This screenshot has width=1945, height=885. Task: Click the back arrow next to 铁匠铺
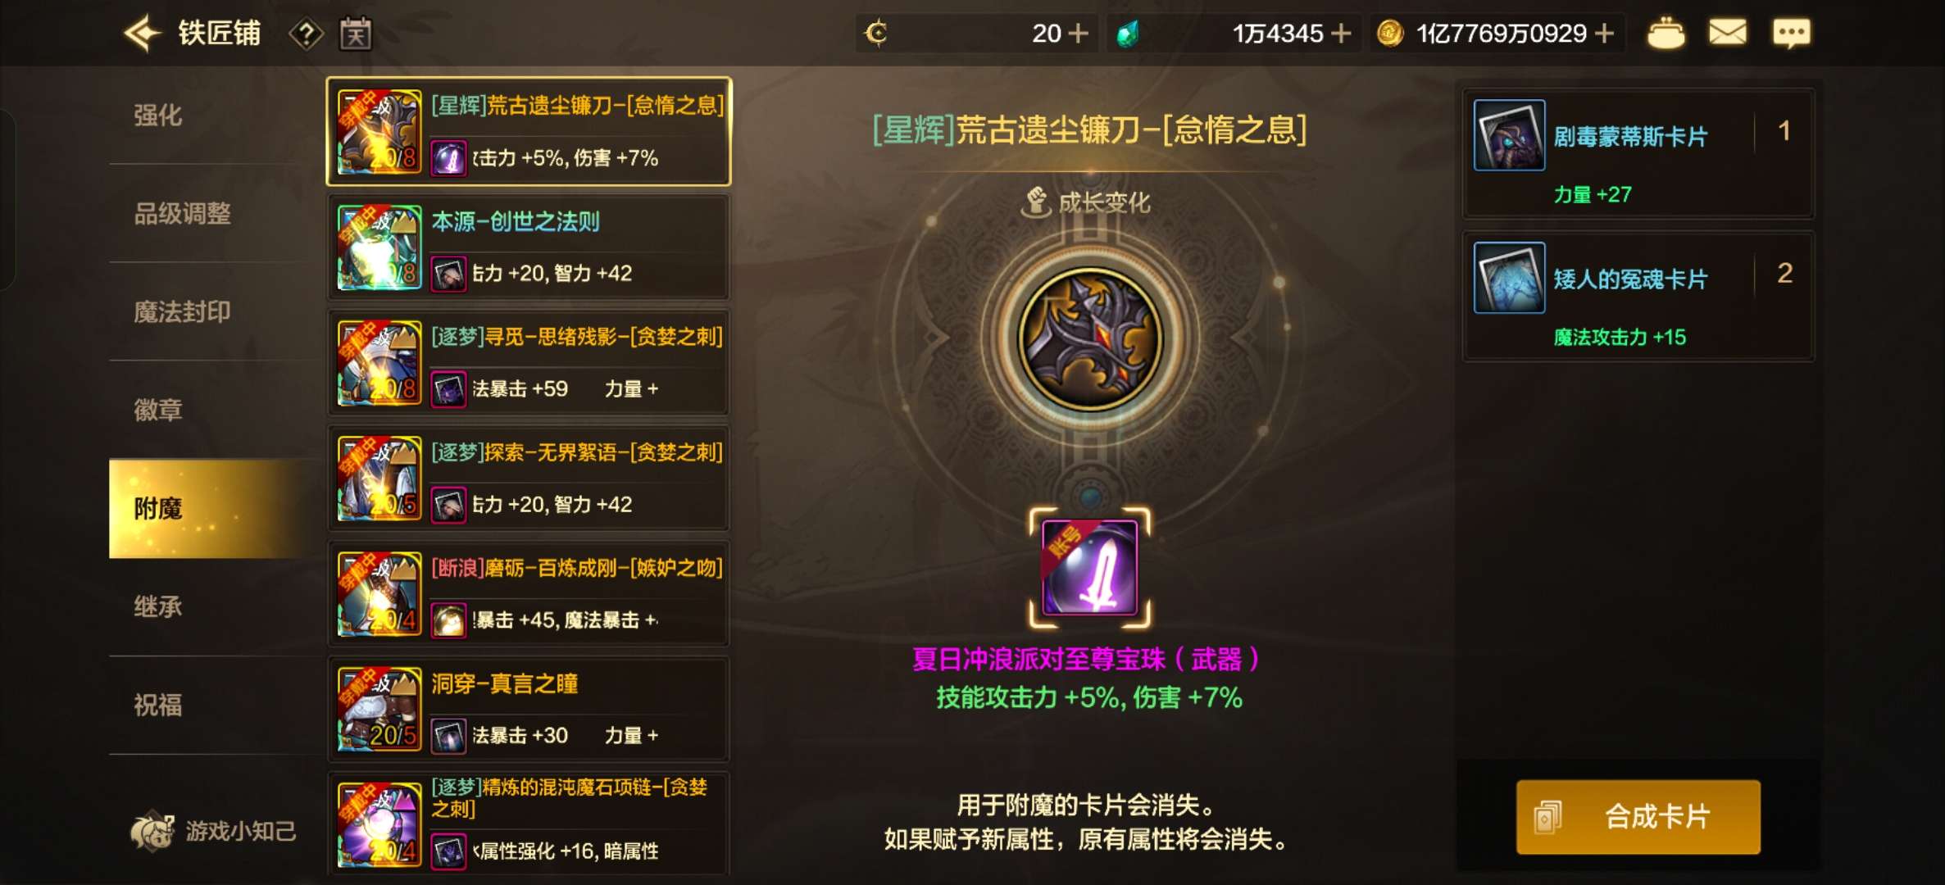pyautogui.click(x=142, y=34)
